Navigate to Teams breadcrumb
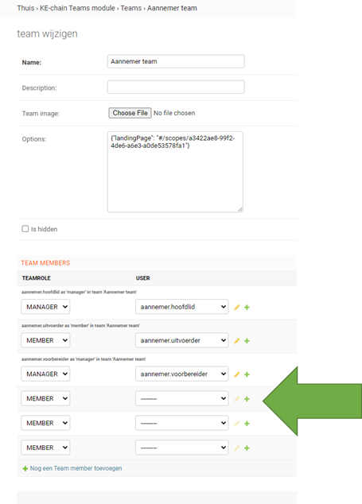 click(131, 8)
